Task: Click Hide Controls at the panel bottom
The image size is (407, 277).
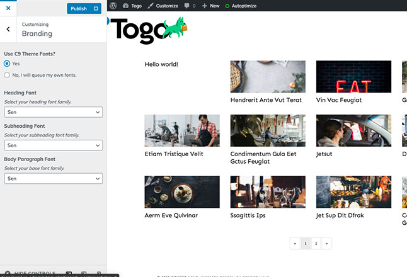Action: coord(30,273)
